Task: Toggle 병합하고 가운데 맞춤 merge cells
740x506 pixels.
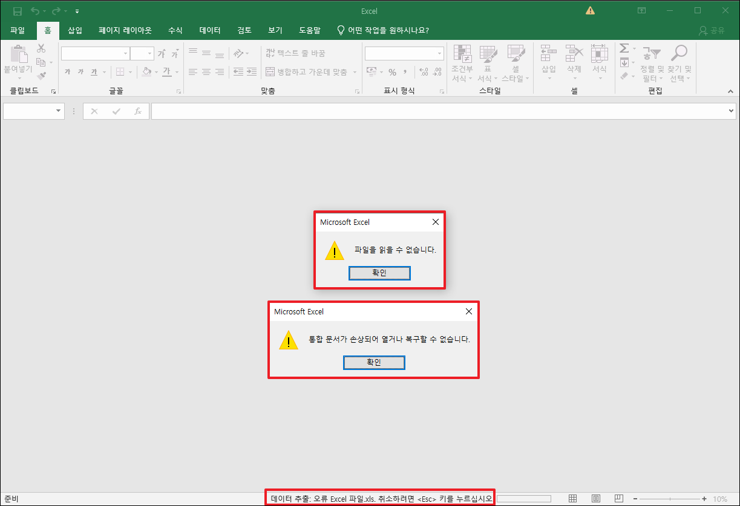Action: click(307, 72)
